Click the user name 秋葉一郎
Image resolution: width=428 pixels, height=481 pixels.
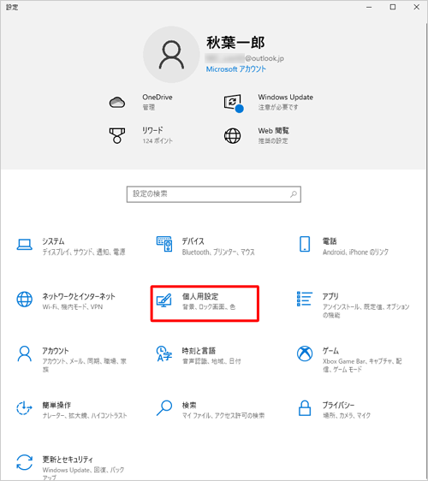[235, 42]
